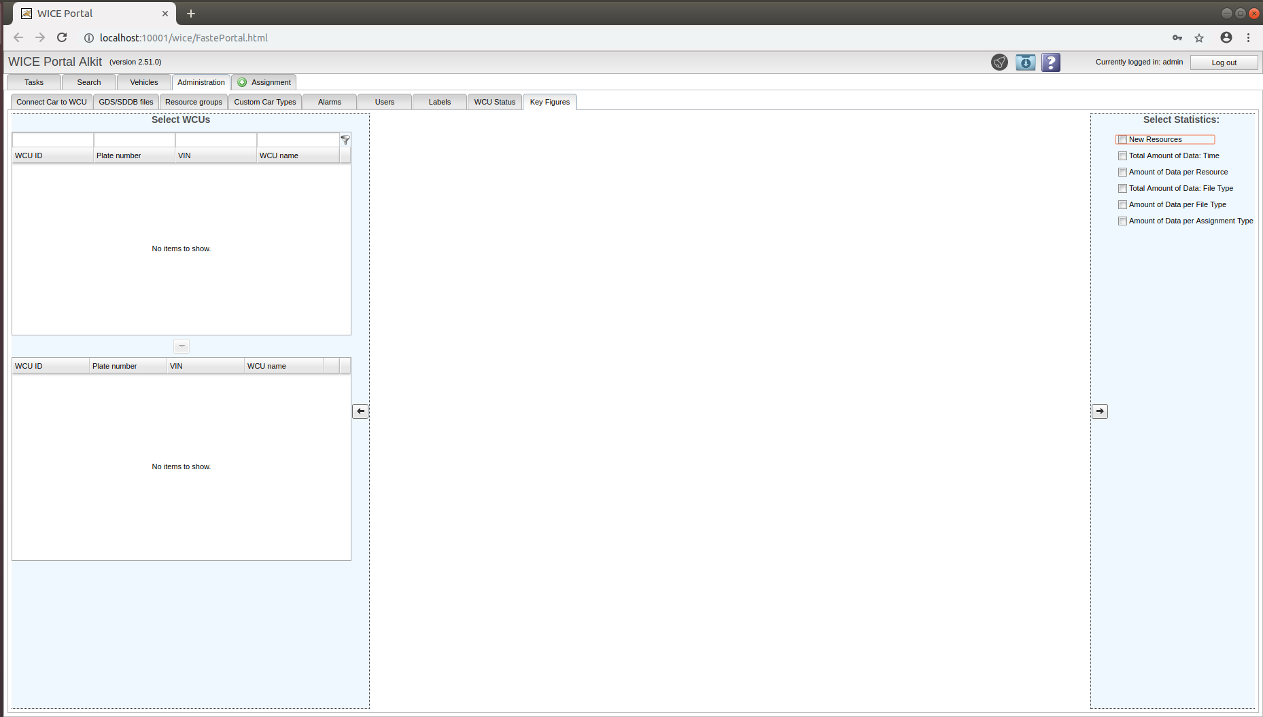Screen dimensions: 1263x717
Task: Click the Log out button
Action: [1224, 62]
